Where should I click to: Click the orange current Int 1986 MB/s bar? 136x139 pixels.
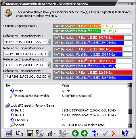[93, 26]
